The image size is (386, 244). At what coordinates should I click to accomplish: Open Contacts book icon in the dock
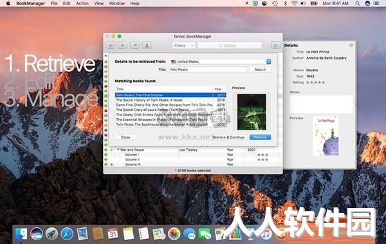pos(98,234)
